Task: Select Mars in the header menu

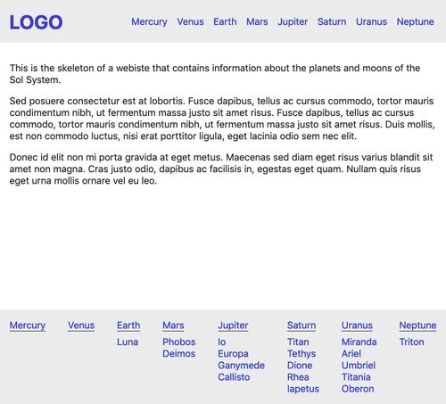Action: [x=257, y=21]
